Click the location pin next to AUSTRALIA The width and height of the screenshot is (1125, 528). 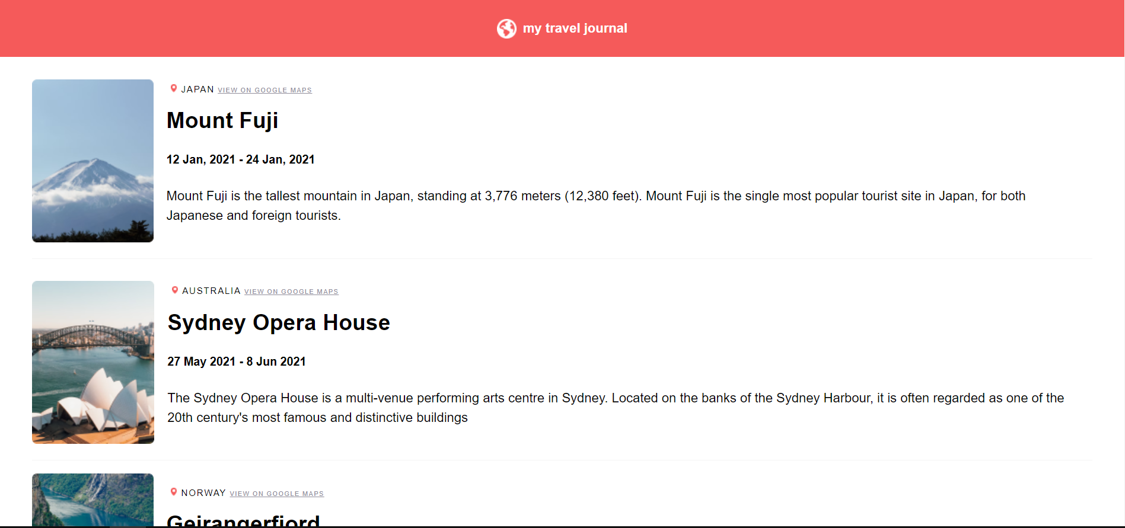(174, 290)
